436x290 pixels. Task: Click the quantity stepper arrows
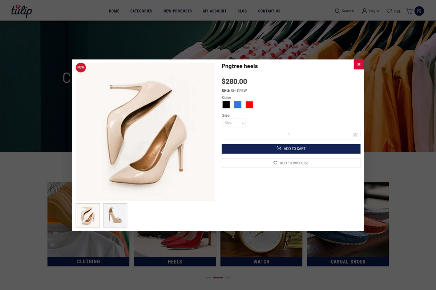pos(355,134)
